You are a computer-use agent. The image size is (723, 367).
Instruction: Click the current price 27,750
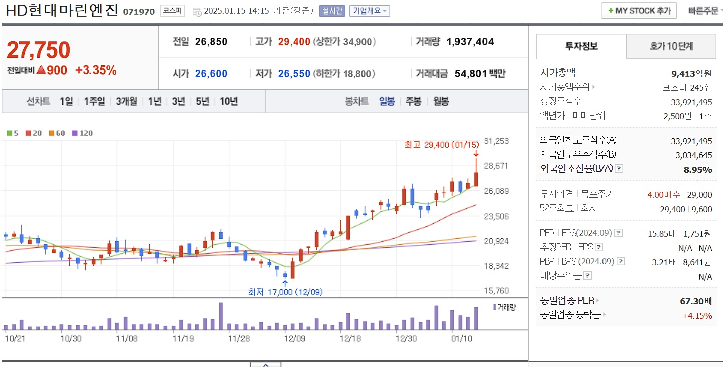38,50
